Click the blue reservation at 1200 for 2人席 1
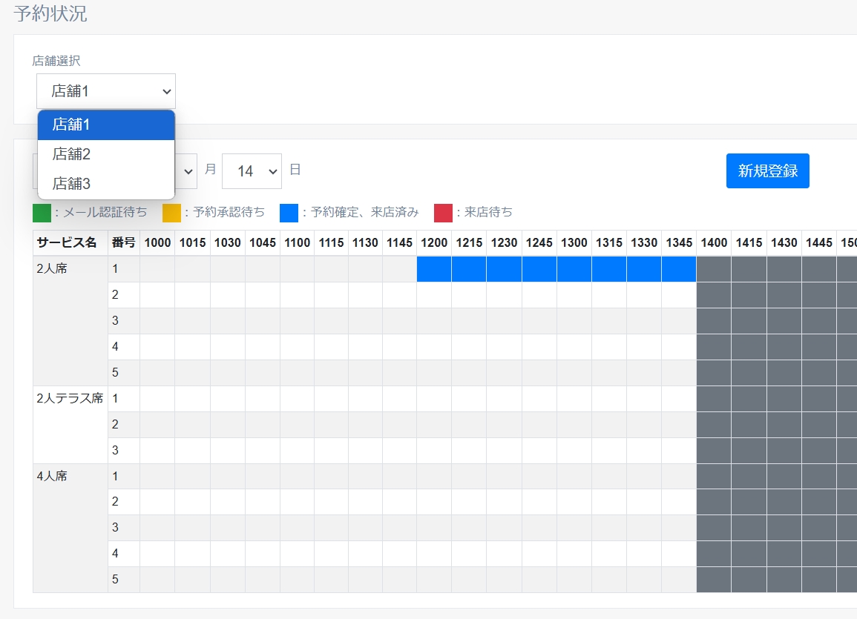857x619 pixels. click(x=434, y=269)
